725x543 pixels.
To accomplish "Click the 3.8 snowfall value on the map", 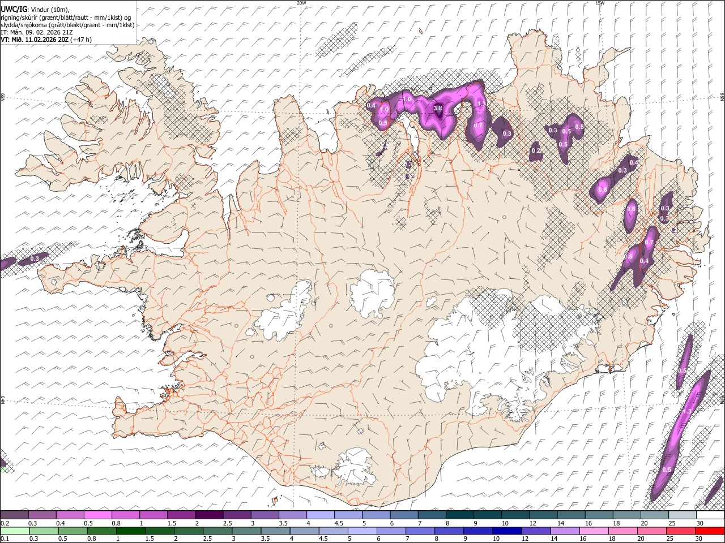I will (438, 108).
